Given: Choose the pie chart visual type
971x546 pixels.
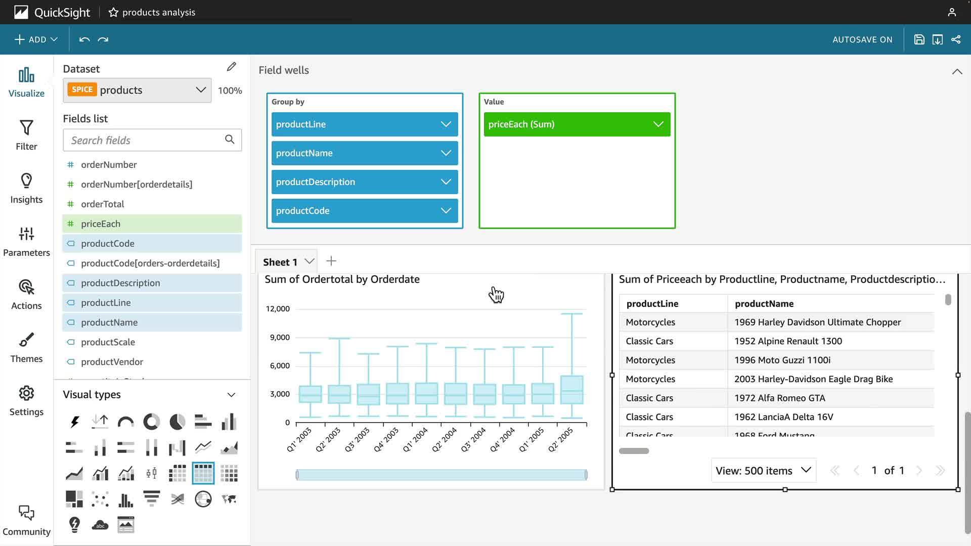Looking at the screenshot, I should pos(177,422).
